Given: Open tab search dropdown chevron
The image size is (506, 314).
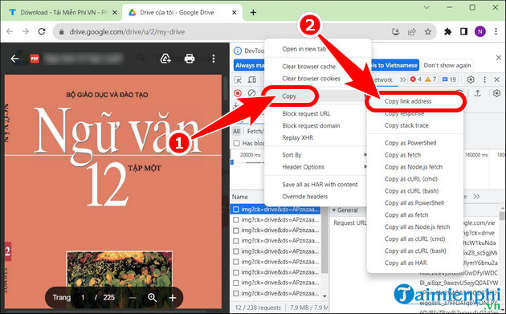Looking at the screenshot, I should point(426,7).
